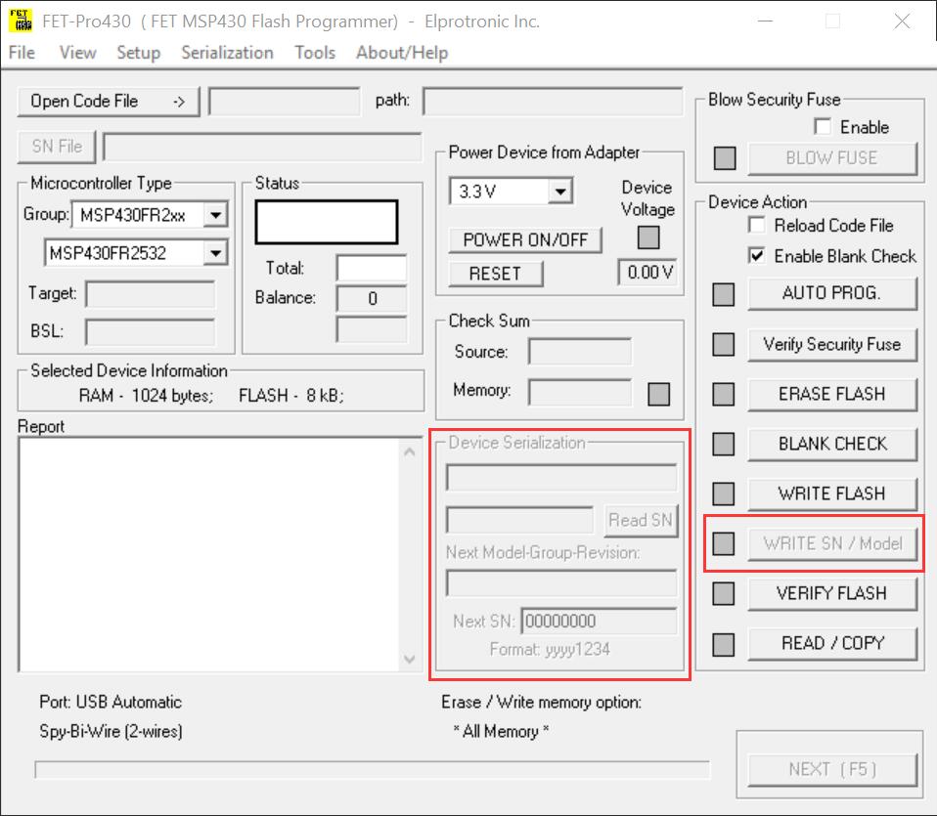Open the Setup menu
This screenshot has width=937, height=816.
(x=139, y=53)
